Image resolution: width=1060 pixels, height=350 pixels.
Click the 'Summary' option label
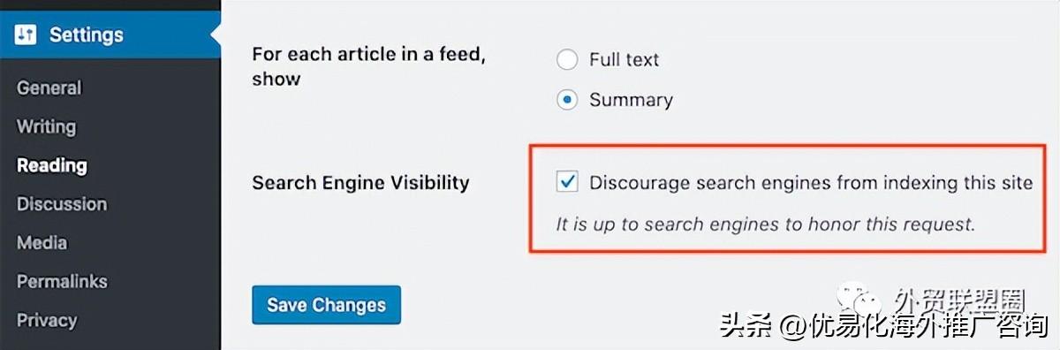[631, 100]
